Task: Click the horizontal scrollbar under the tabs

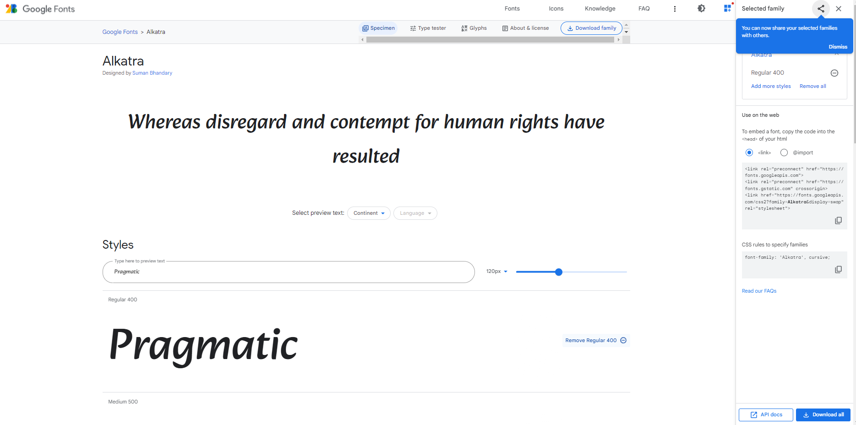Action: [490, 40]
